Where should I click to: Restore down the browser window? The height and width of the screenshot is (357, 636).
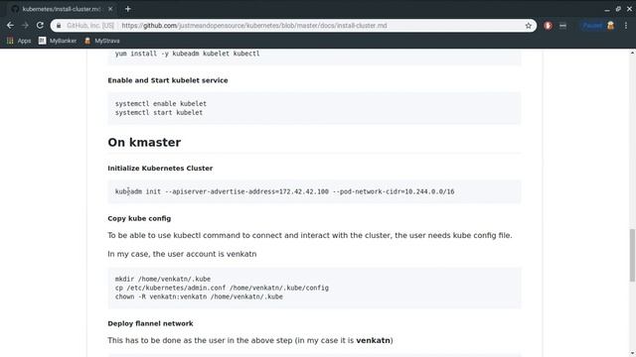(618, 9)
